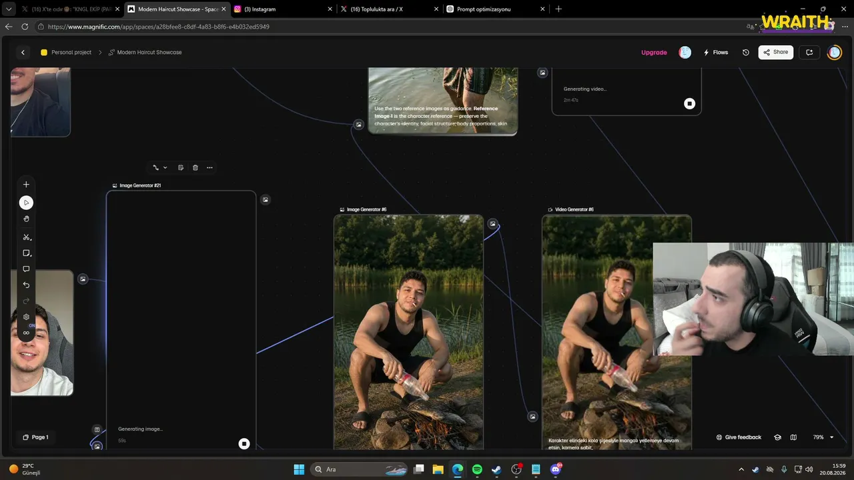Click the reference-image prompt text
The height and width of the screenshot is (480, 854).
click(441, 116)
